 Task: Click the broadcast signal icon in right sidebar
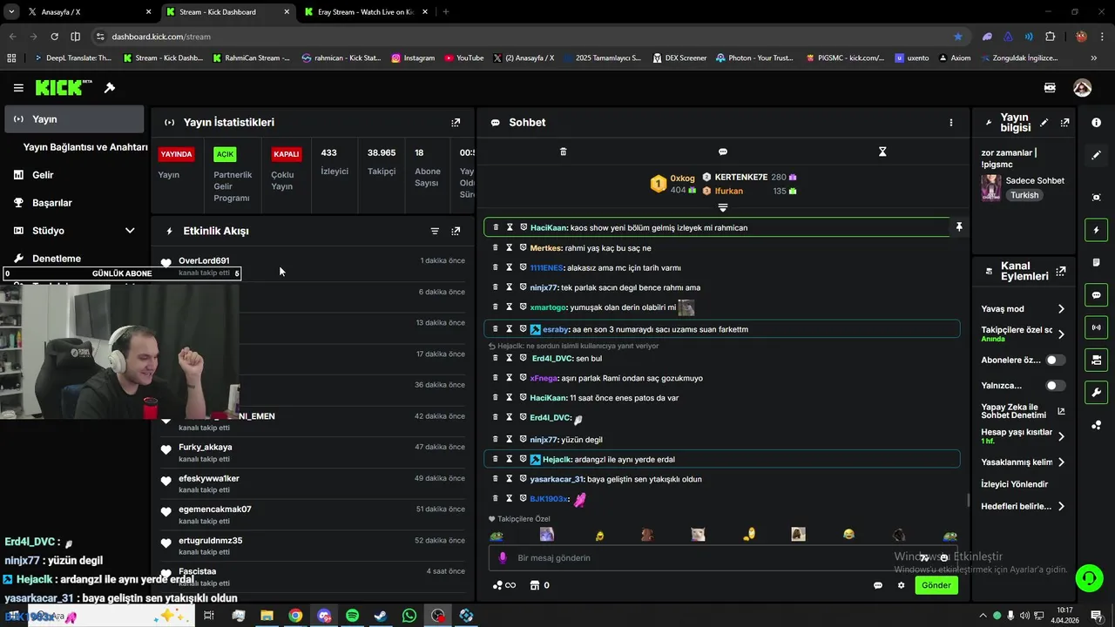1096,327
